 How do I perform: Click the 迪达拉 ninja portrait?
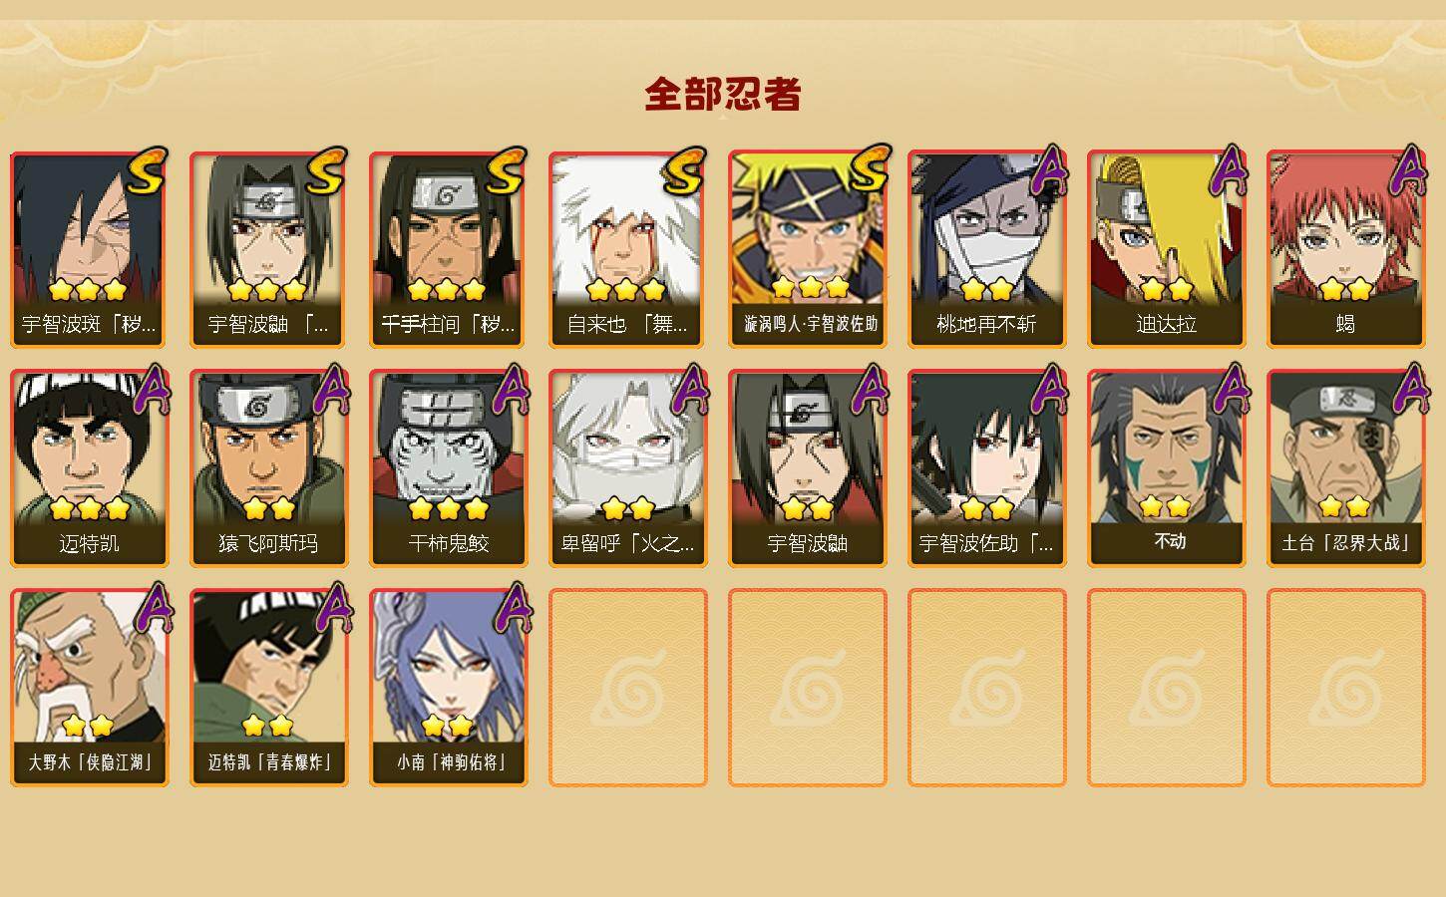(x=1166, y=249)
